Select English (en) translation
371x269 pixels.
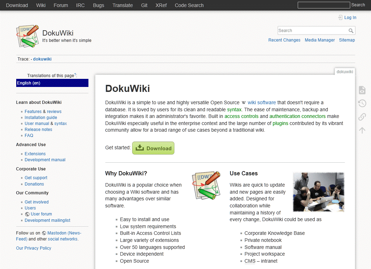pos(52,83)
